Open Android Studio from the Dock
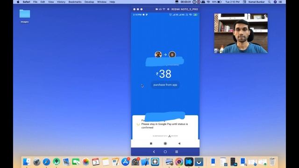Screen dimensions: 299x168 tap(56, 162)
